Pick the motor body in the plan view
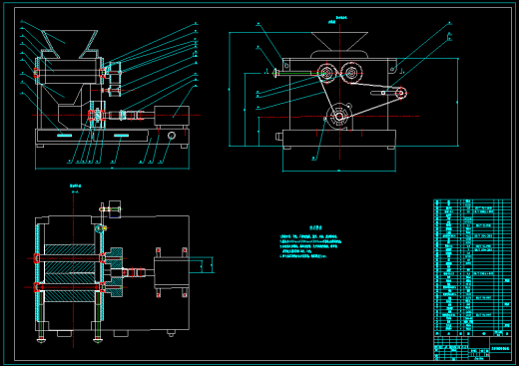This screenshot has width=519, height=366. click(172, 272)
